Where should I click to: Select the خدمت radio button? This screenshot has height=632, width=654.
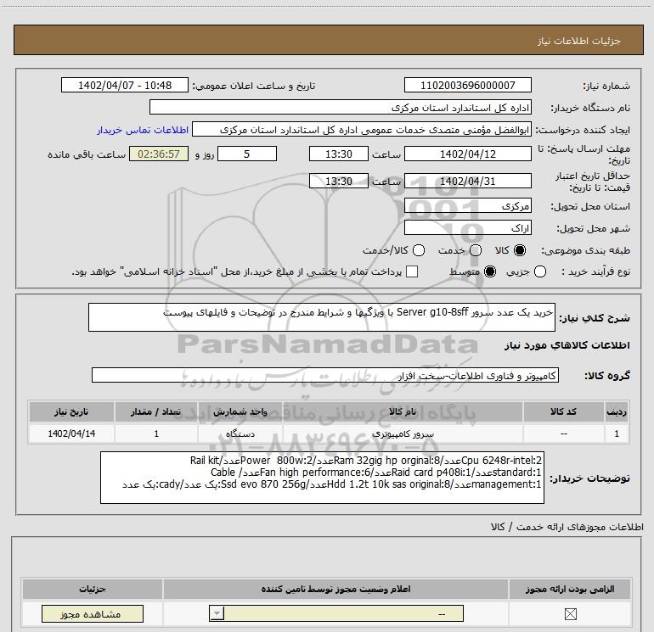(x=476, y=250)
